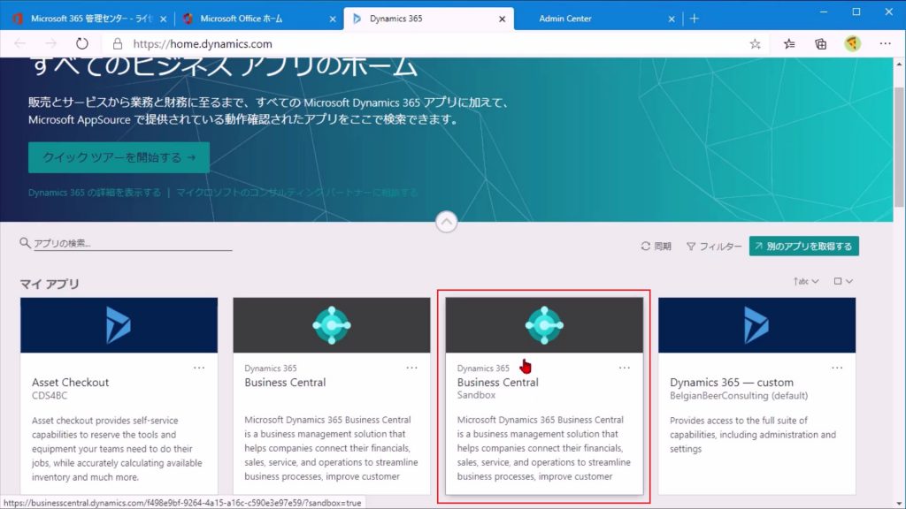
Task: Open Microsoft consulting partner link
Action: pos(296,193)
